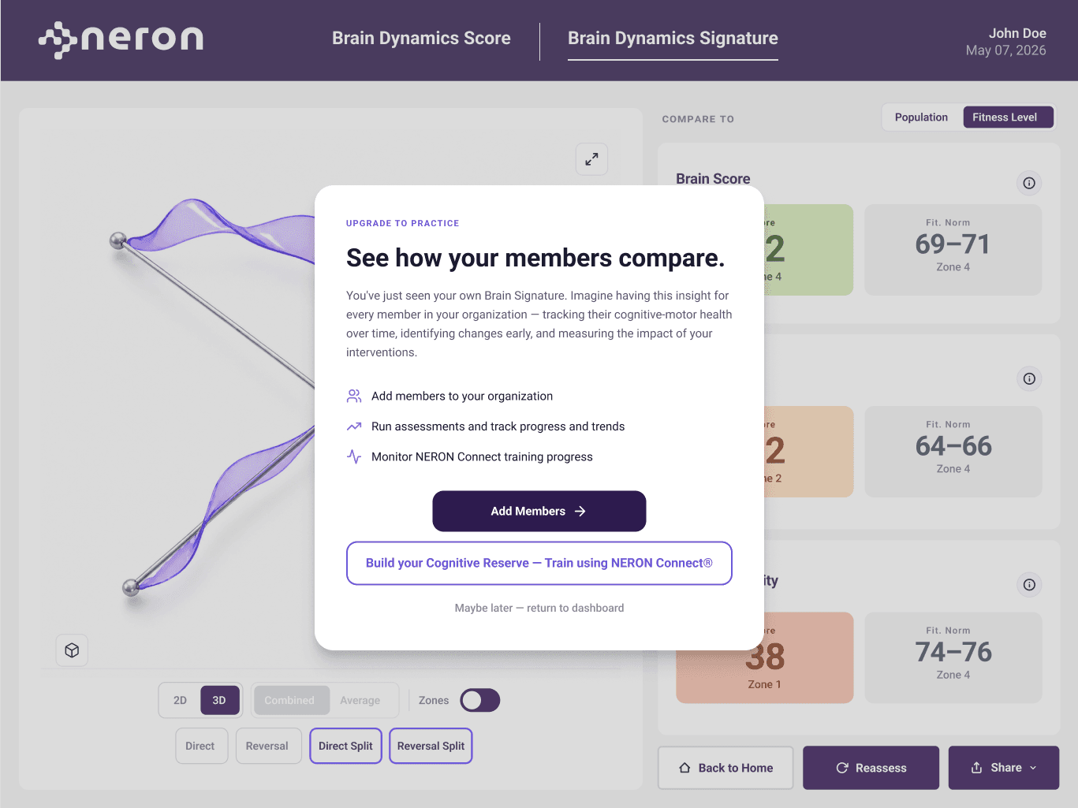1078x808 pixels.
Task: Open the Share dropdown
Action: coord(1004,768)
